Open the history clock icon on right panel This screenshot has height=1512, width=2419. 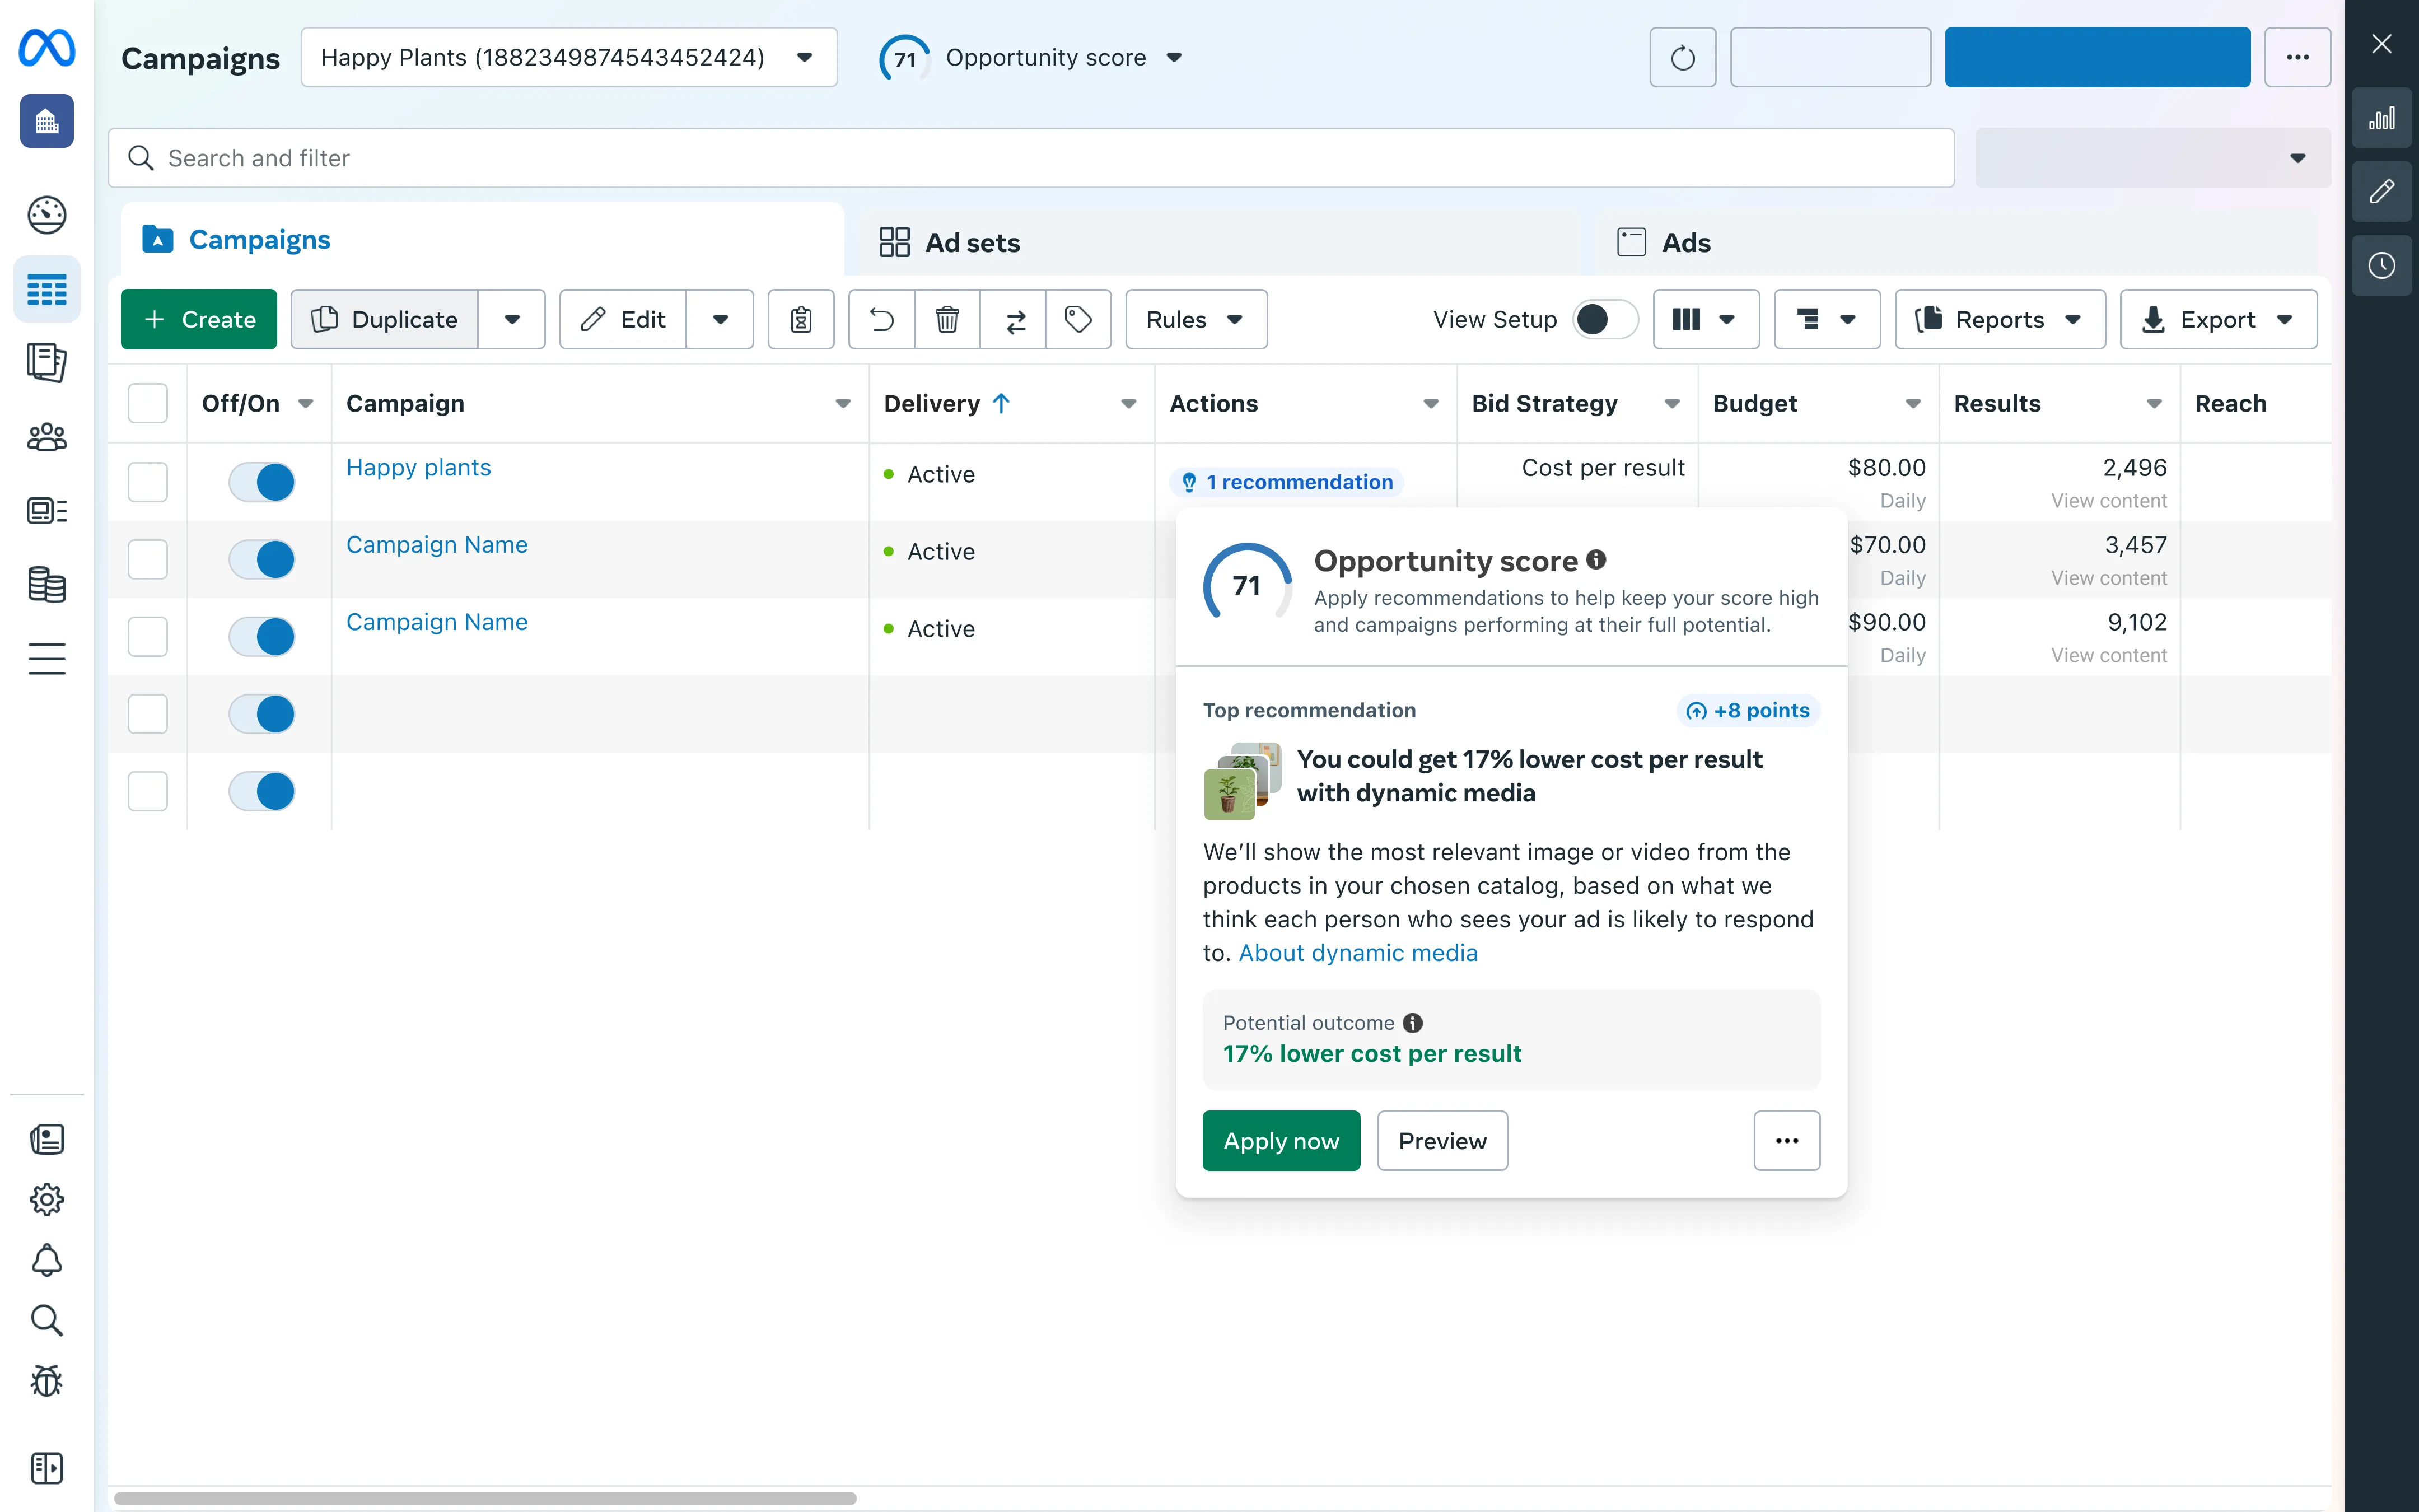pos(2381,266)
